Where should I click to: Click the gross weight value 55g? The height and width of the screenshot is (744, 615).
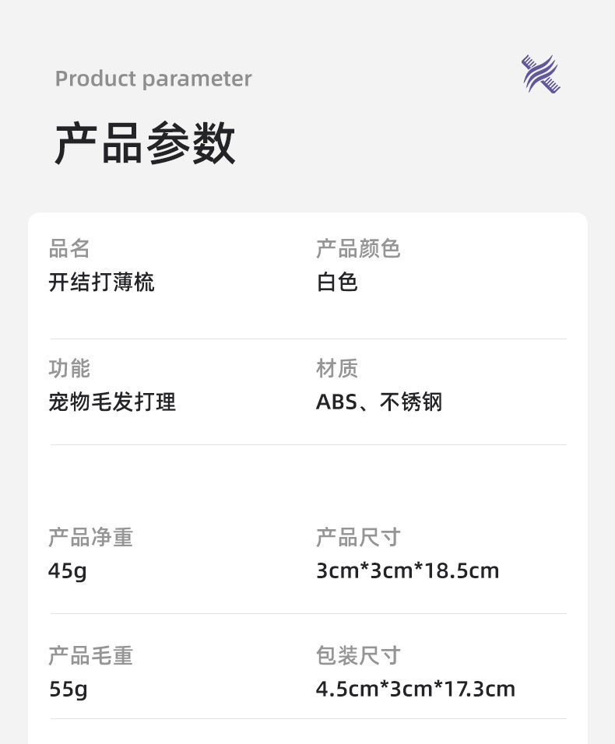click(68, 690)
